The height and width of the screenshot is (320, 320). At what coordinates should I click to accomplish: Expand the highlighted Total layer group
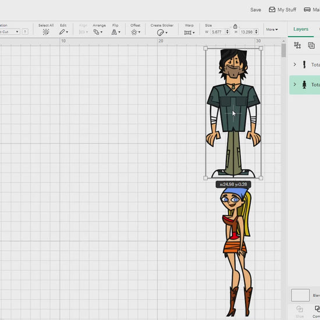295,84
